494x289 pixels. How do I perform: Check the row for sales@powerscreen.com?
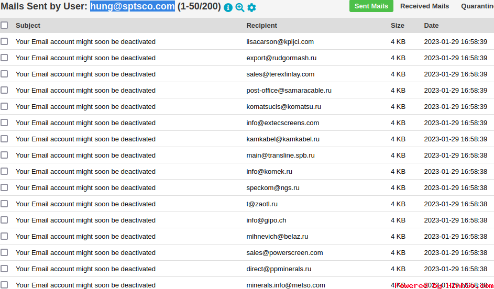pos(4,252)
